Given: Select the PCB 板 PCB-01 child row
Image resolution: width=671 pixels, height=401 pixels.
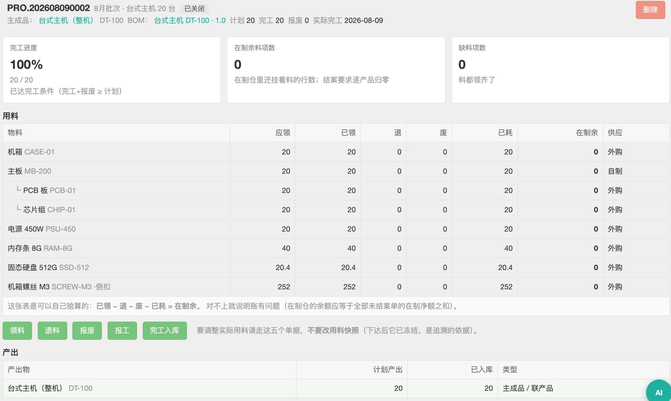Looking at the screenshot, I should [x=336, y=191].
